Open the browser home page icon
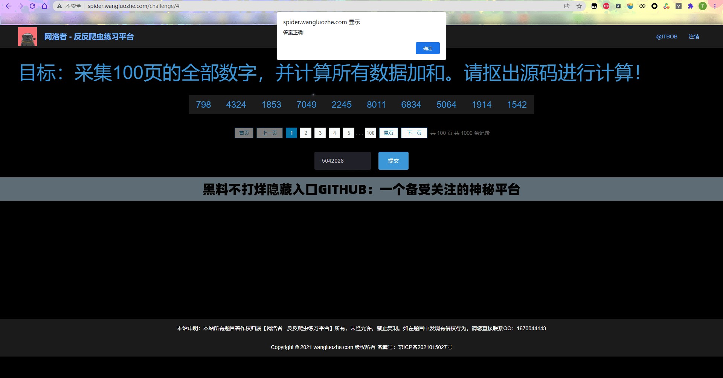This screenshot has width=723, height=378. click(44, 6)
